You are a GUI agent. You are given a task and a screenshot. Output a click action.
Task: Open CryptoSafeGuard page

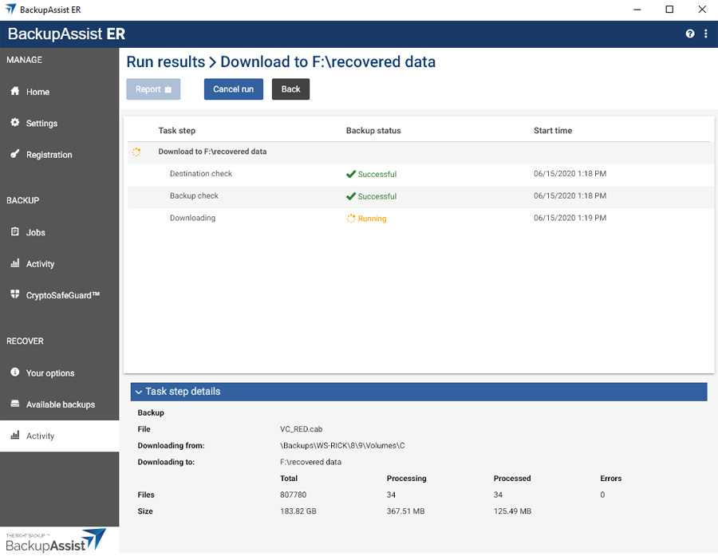pos(60,295)
